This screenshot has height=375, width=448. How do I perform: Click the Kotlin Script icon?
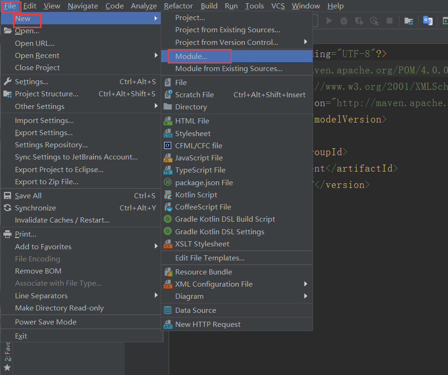168,195
